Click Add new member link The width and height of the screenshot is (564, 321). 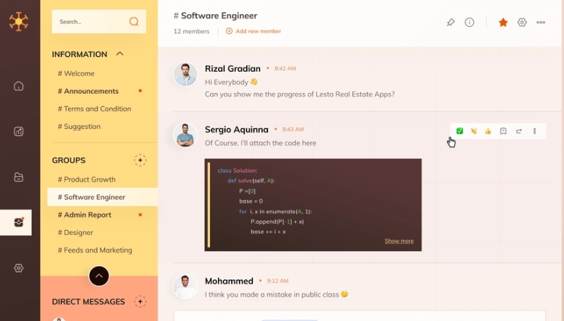[x=254, y=31]
